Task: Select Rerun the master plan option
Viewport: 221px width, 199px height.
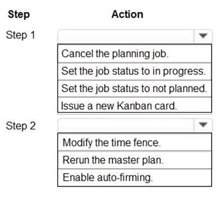Action: [x=134, y=160]
